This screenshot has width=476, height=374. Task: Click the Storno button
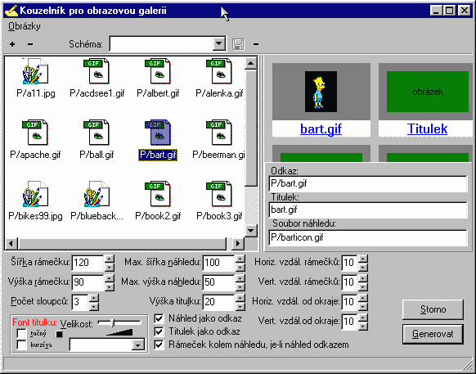[433, 309]
